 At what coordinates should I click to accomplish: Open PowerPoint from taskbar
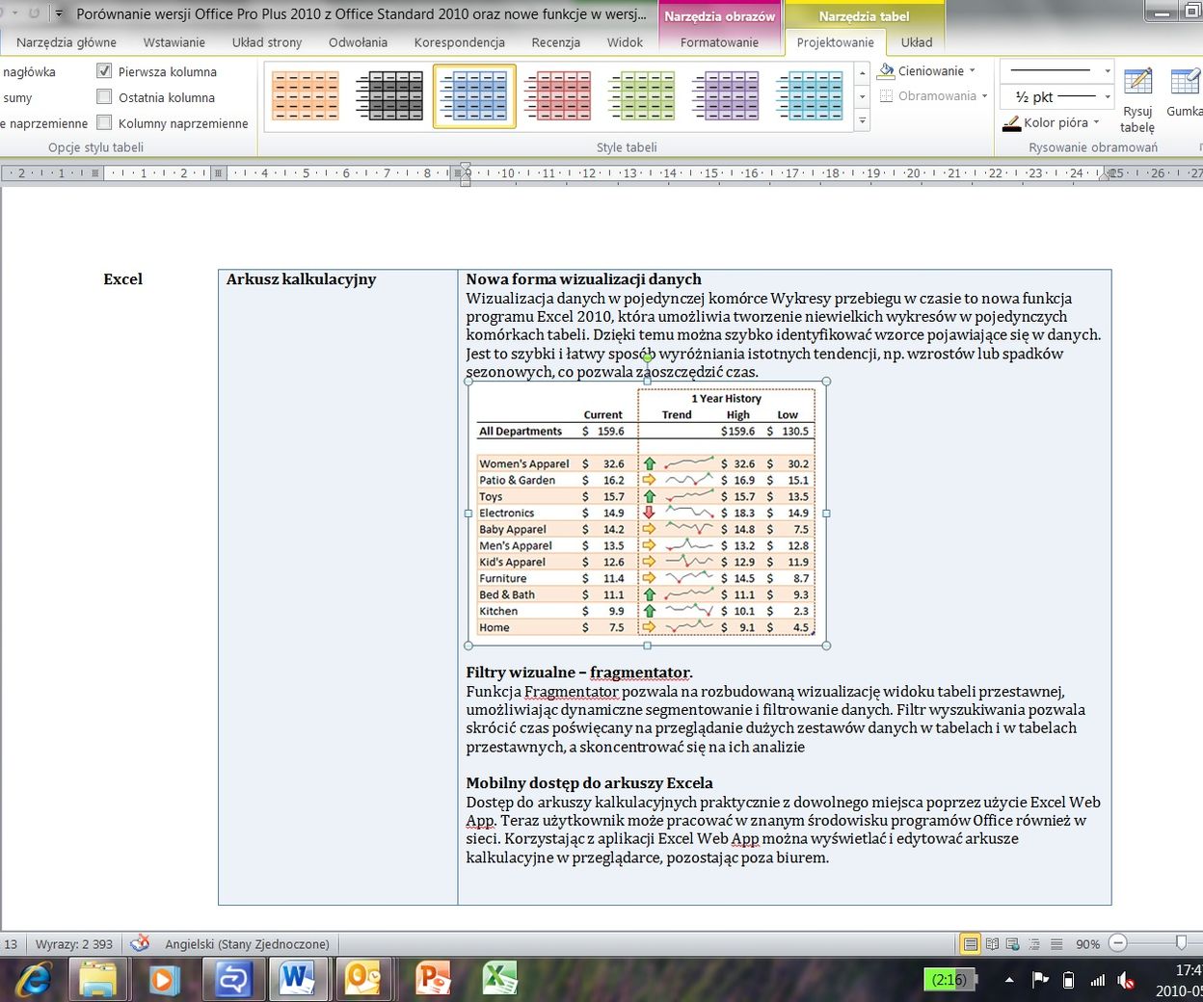tap(433, 980)
